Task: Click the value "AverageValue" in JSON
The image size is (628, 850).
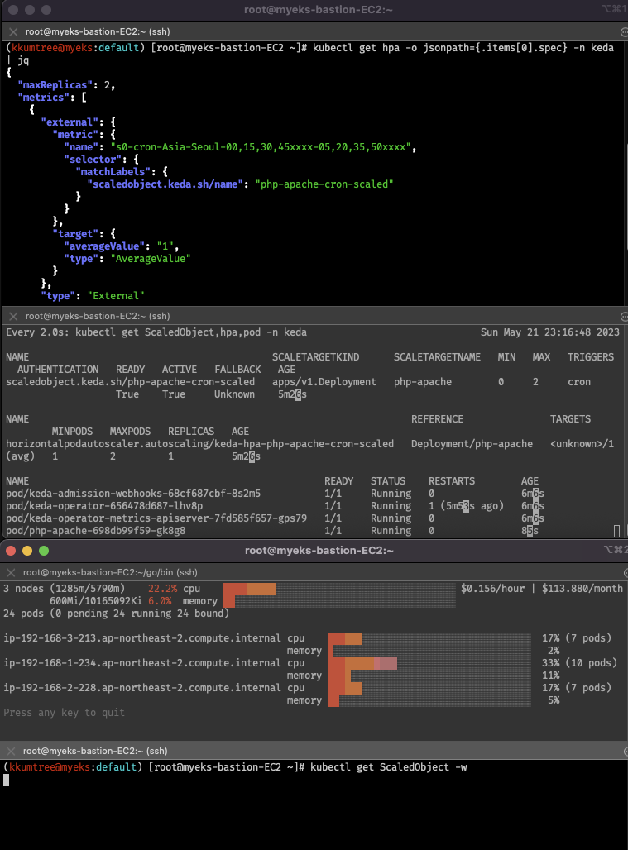Action: [x=151, y=259]
